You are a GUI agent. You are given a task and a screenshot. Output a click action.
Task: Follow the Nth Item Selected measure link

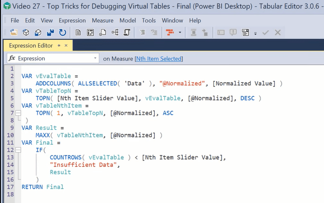[x=159, y=59]
